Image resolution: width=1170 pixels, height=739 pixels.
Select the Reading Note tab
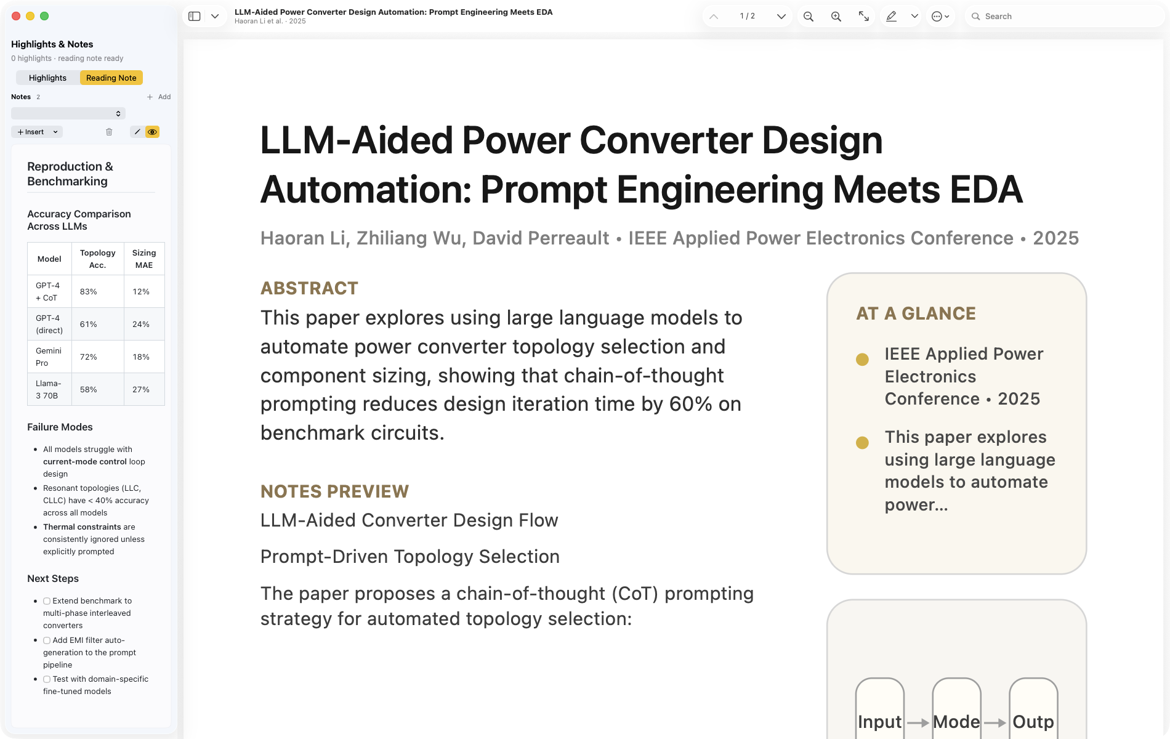click(x=111, y=78)
